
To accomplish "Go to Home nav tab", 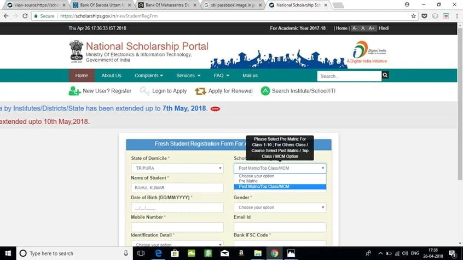I will [x=82, y=76].
